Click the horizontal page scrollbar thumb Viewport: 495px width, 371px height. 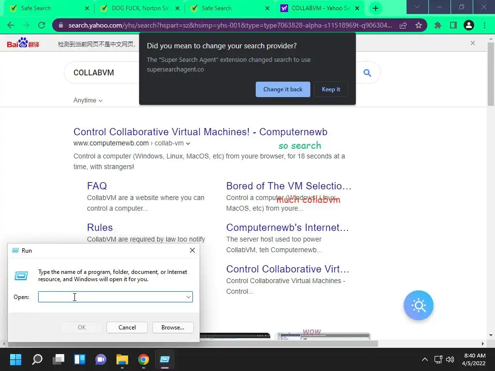(x=192, y=343)
